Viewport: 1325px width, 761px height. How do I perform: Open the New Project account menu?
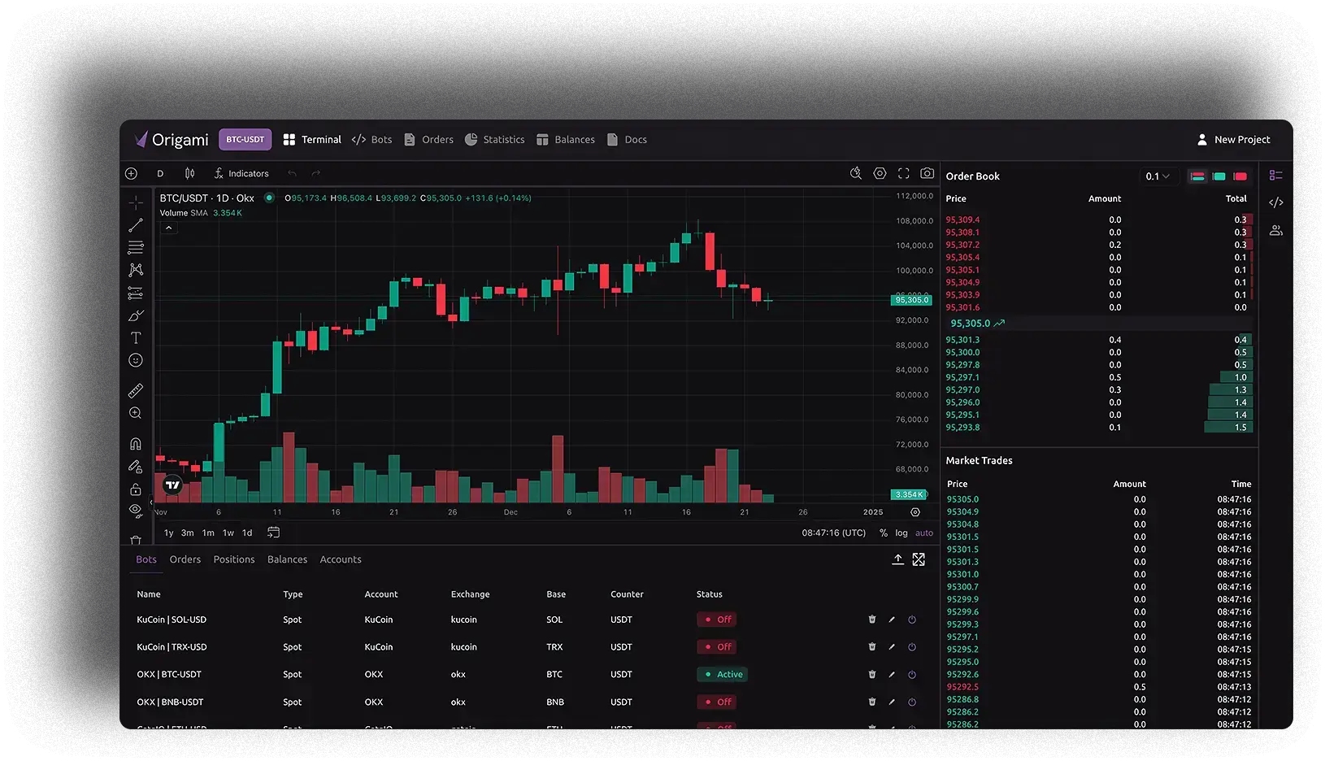tap(1234, 140)
